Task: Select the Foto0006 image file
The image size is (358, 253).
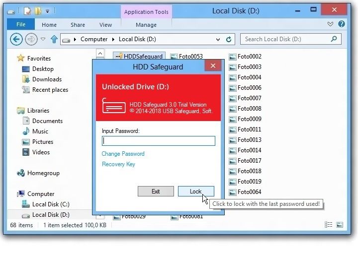Action: click(246, 88)
